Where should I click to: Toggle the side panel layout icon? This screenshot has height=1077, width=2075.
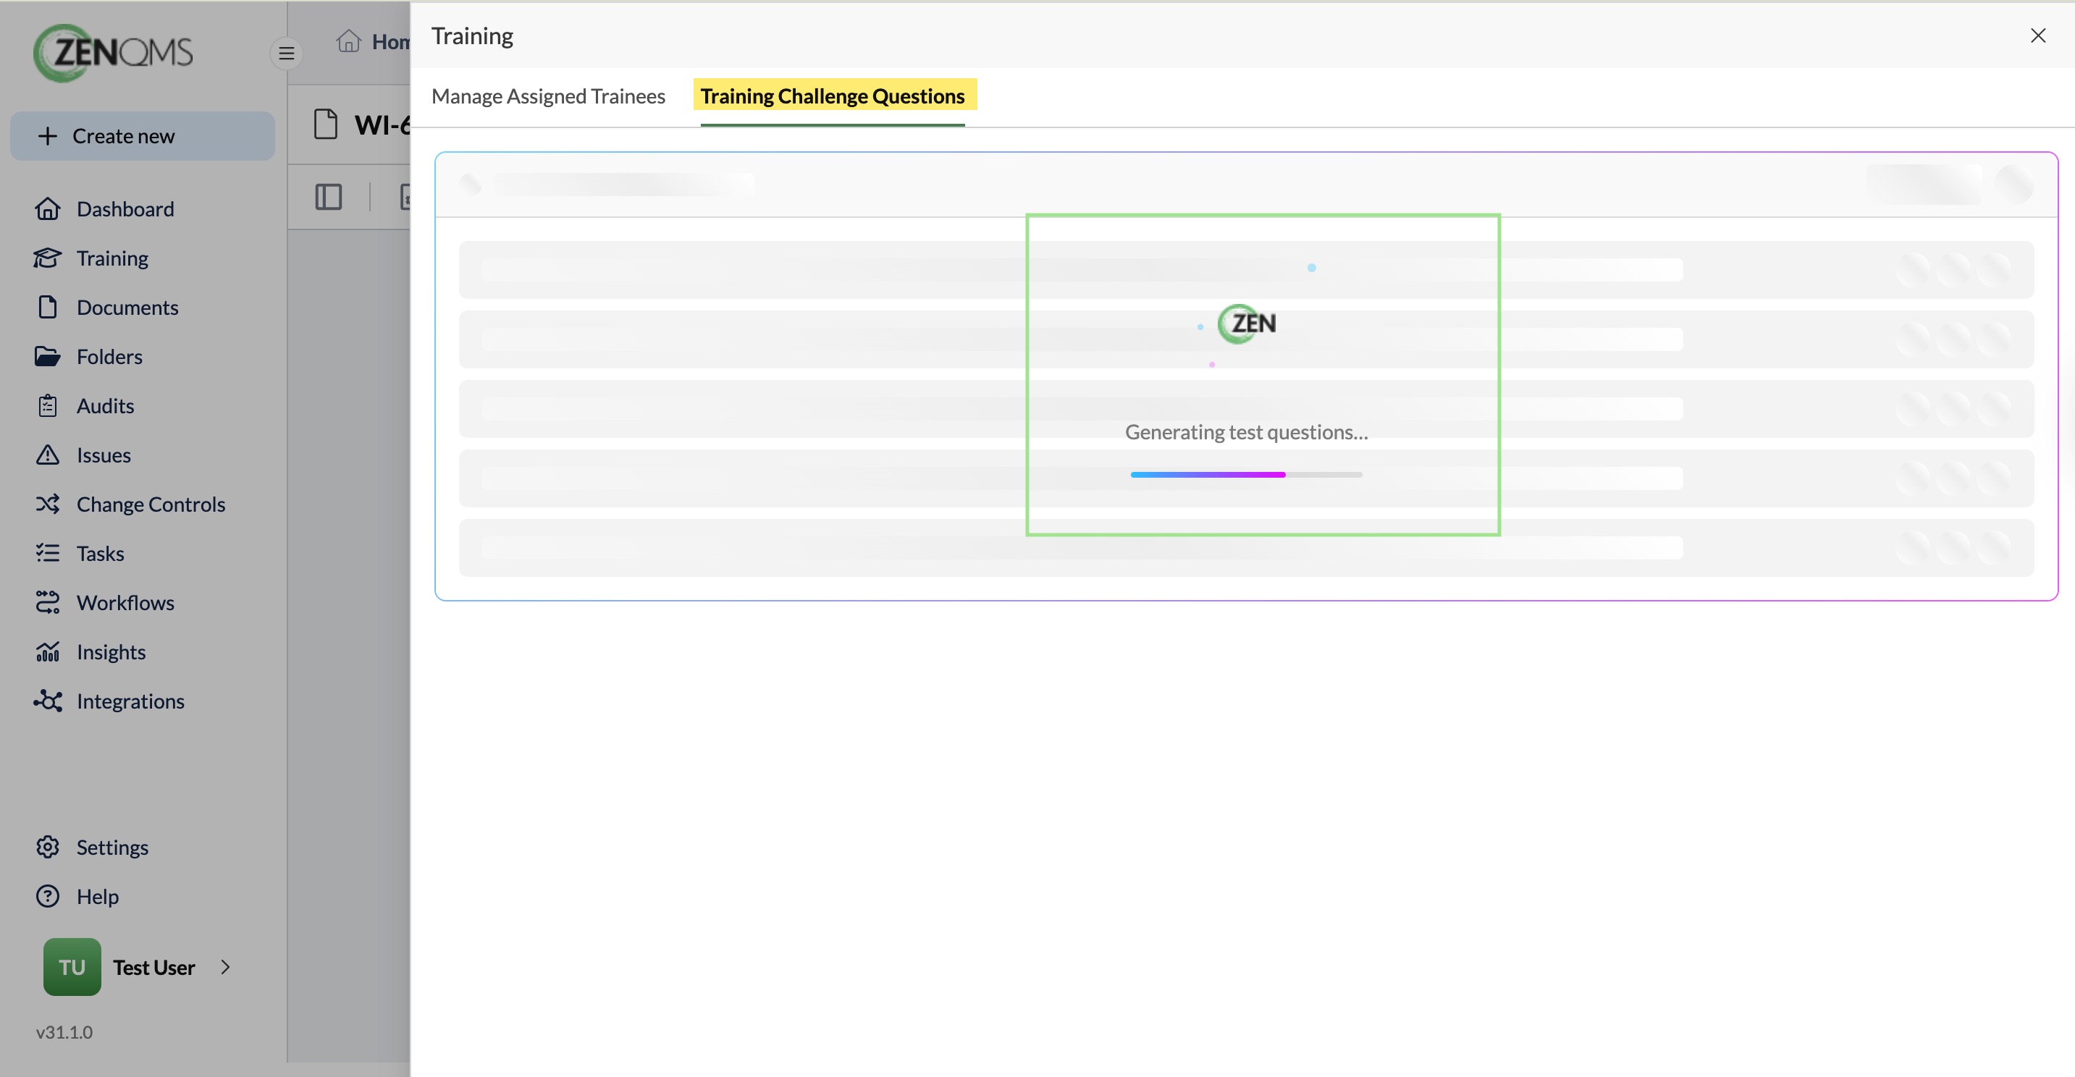[329, 197]
